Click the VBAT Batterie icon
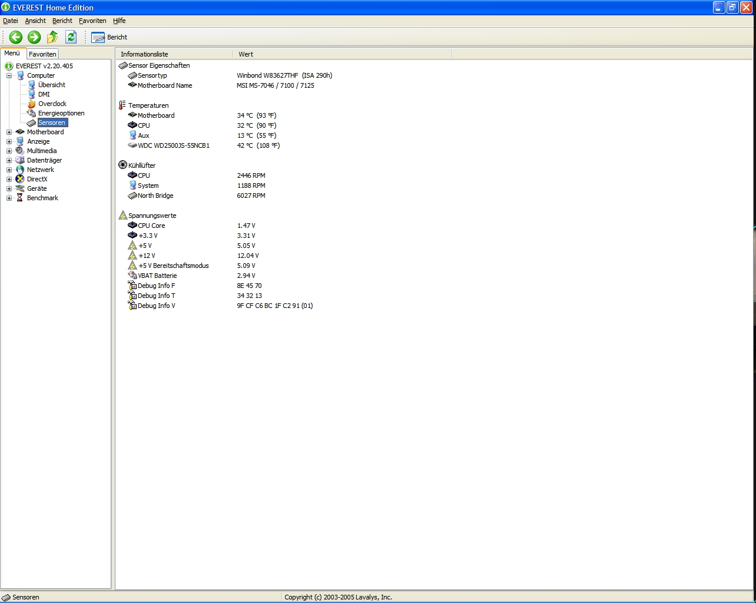This screenshot has width=756, height=603. tap(132, 276)
